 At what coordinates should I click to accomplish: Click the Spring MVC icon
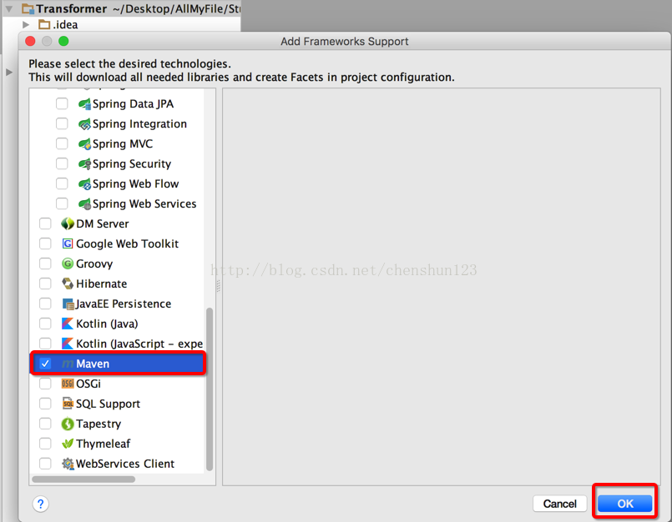[84, 144]
